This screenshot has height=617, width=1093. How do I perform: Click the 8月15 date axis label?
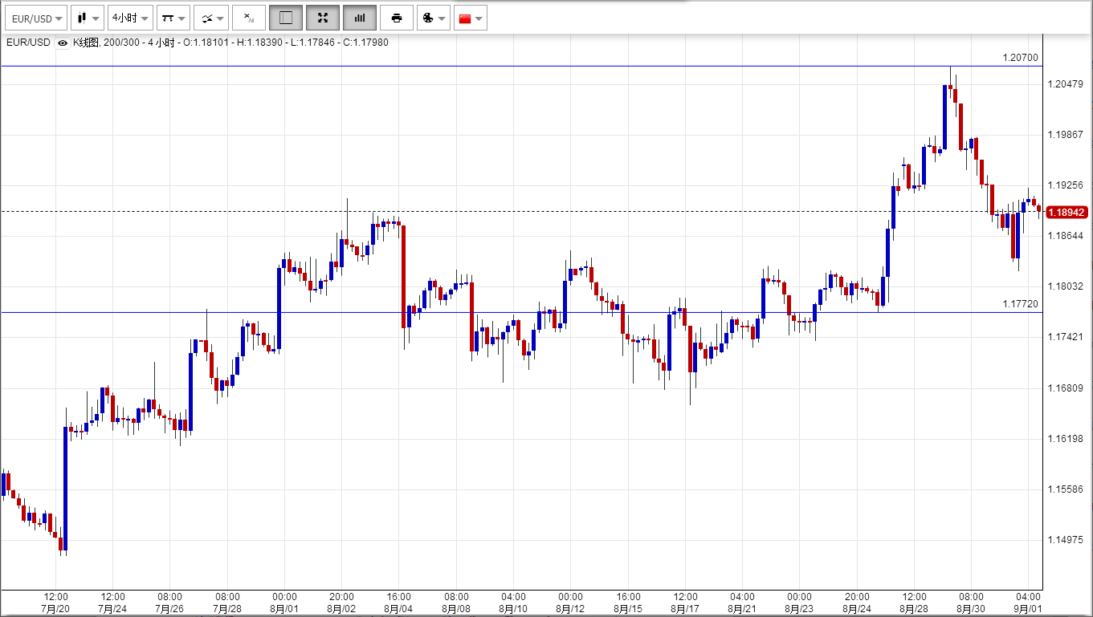628,609
